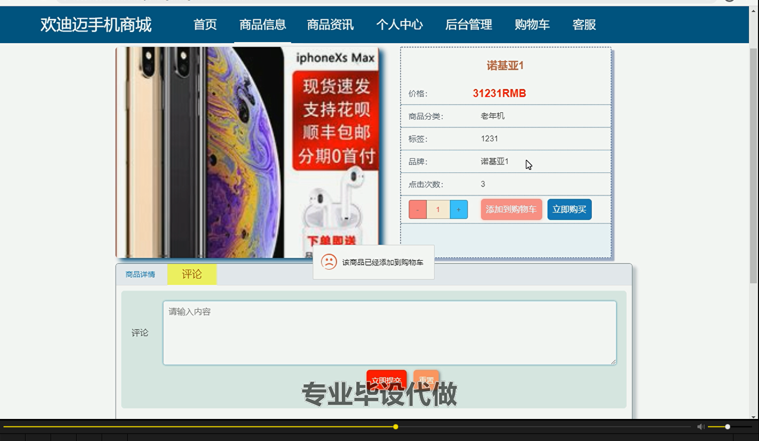The height and width of the screenshot is (441, 759).
Task: Click the quantity input field
Action: [x=438, y=209]
